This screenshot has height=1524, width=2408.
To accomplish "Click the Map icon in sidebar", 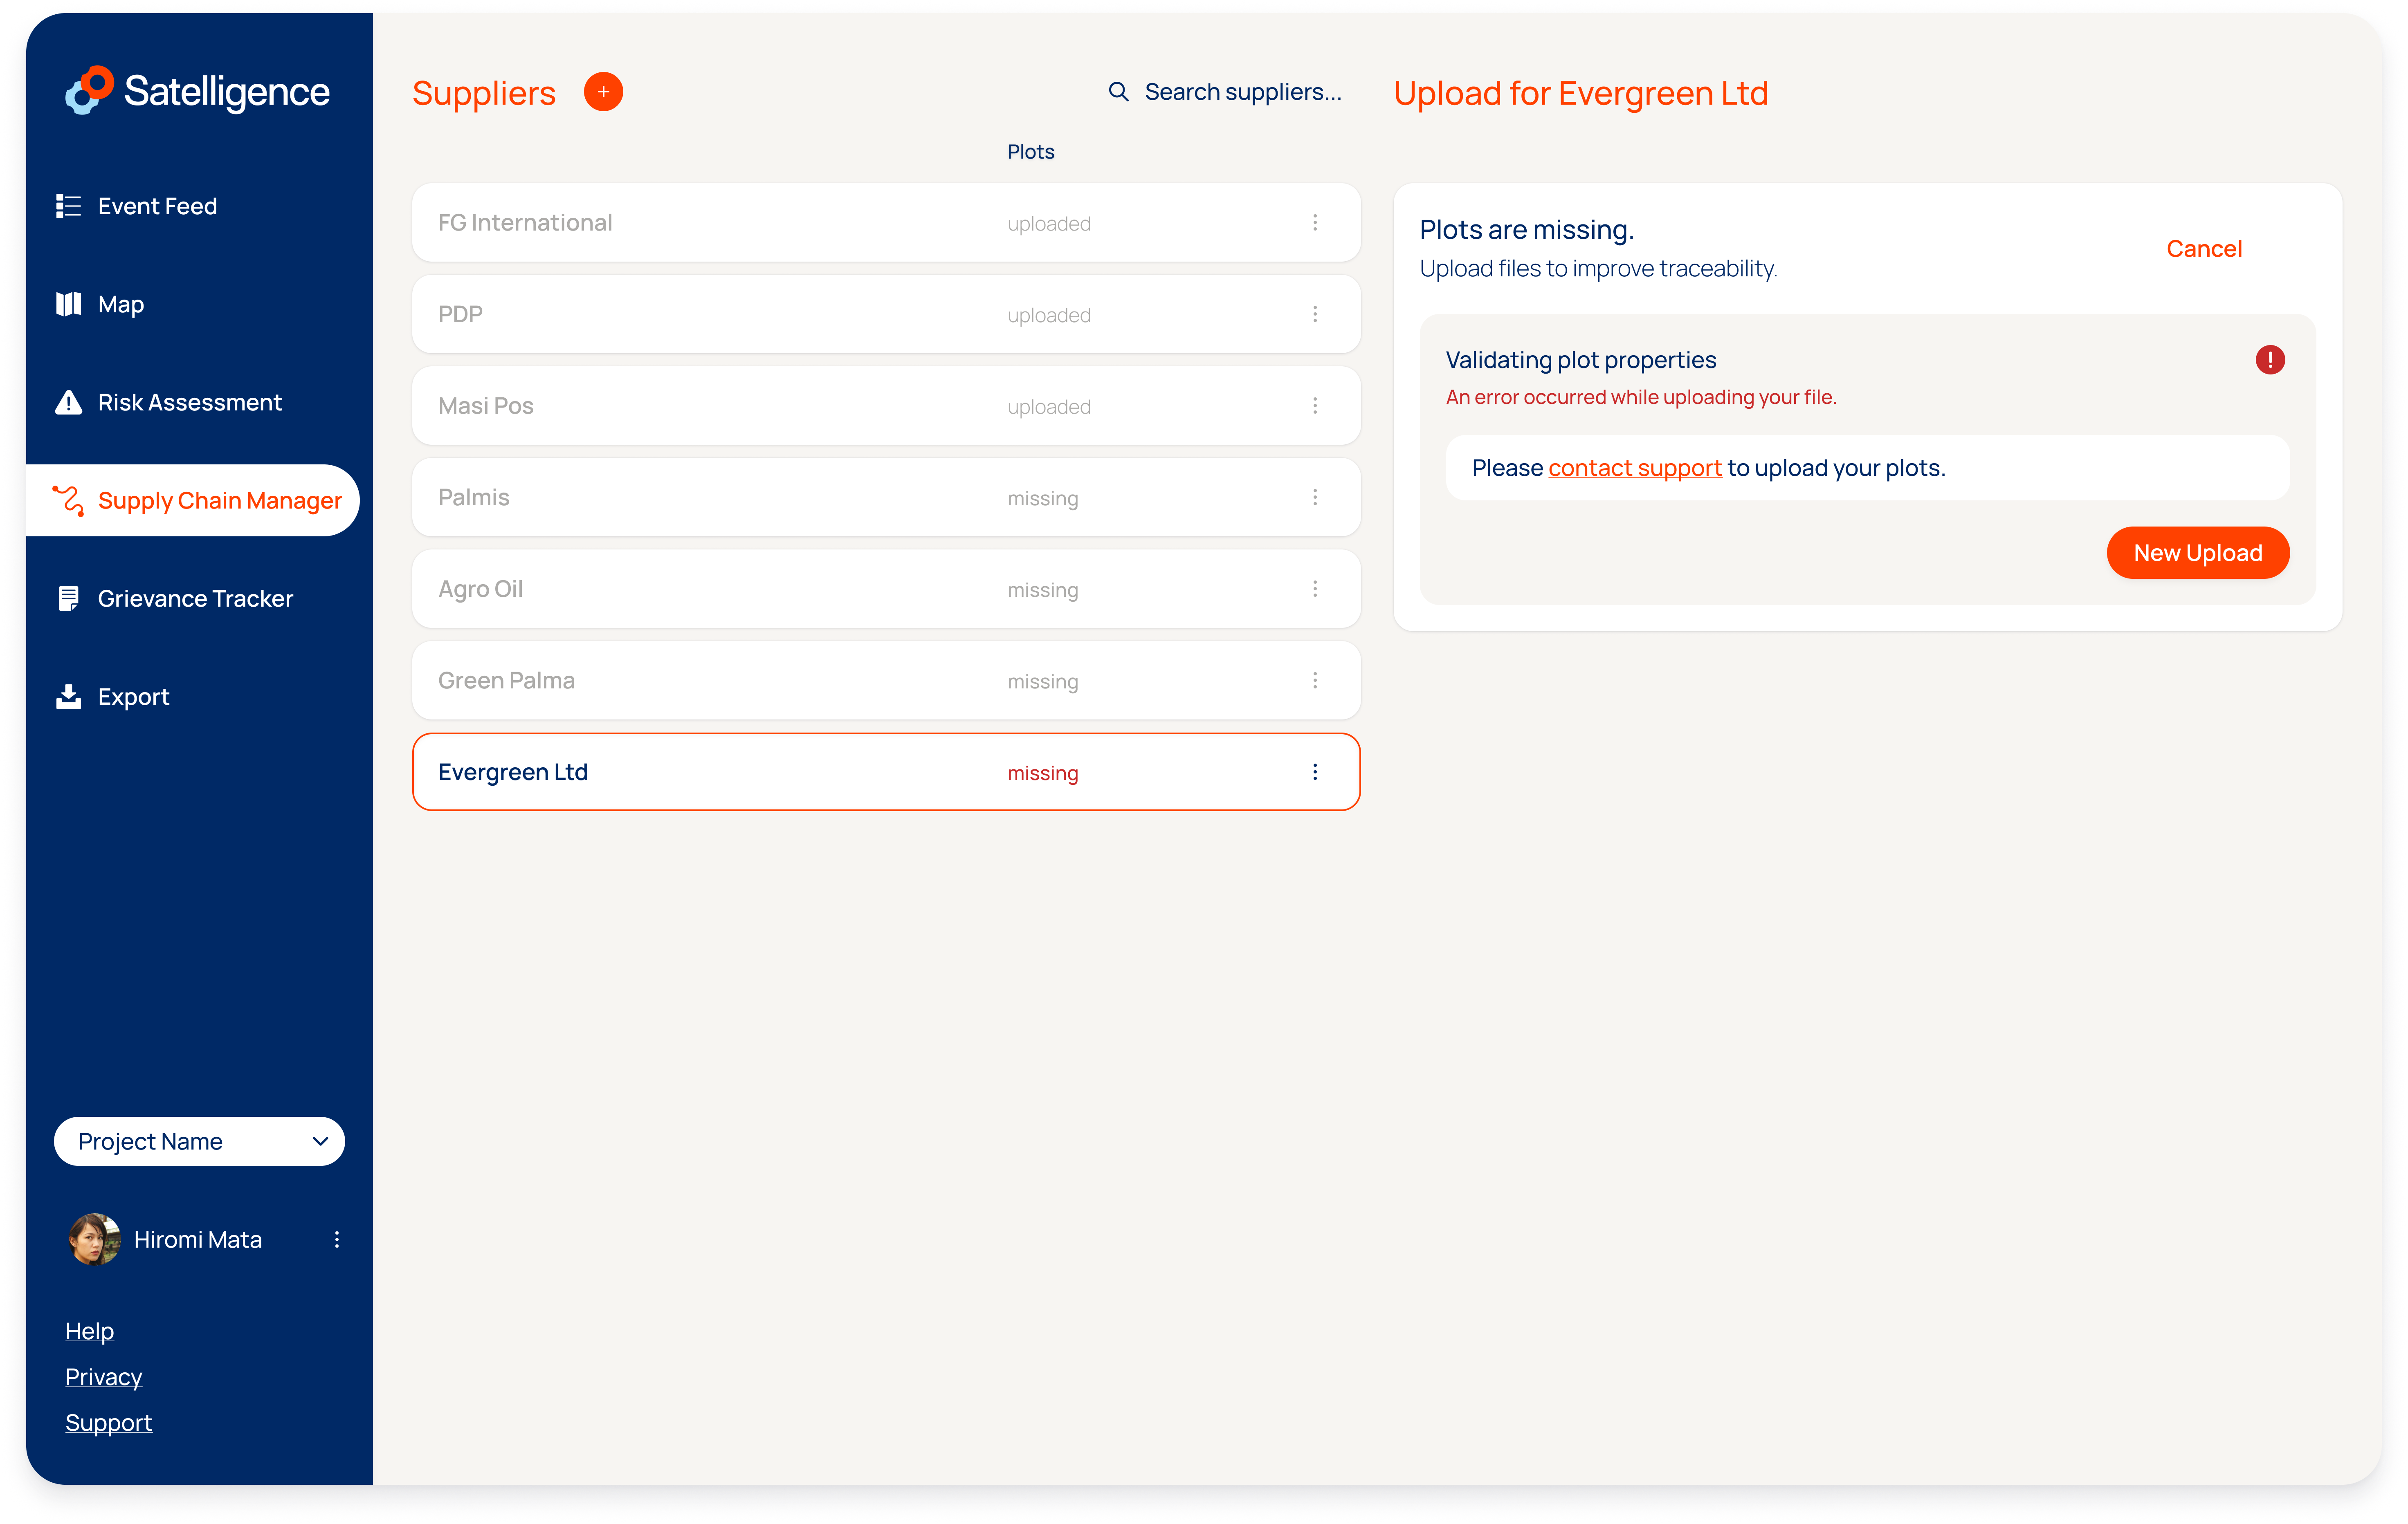I will click(68, 304).
